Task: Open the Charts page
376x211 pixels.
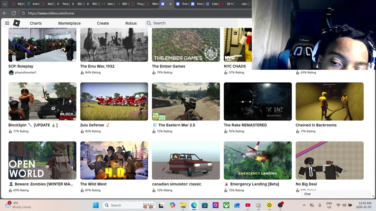Action: coord(36,23)
